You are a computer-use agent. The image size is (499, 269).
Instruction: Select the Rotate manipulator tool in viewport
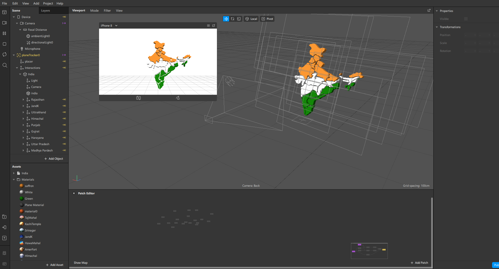pyautogui.click(x=233, y=19)
